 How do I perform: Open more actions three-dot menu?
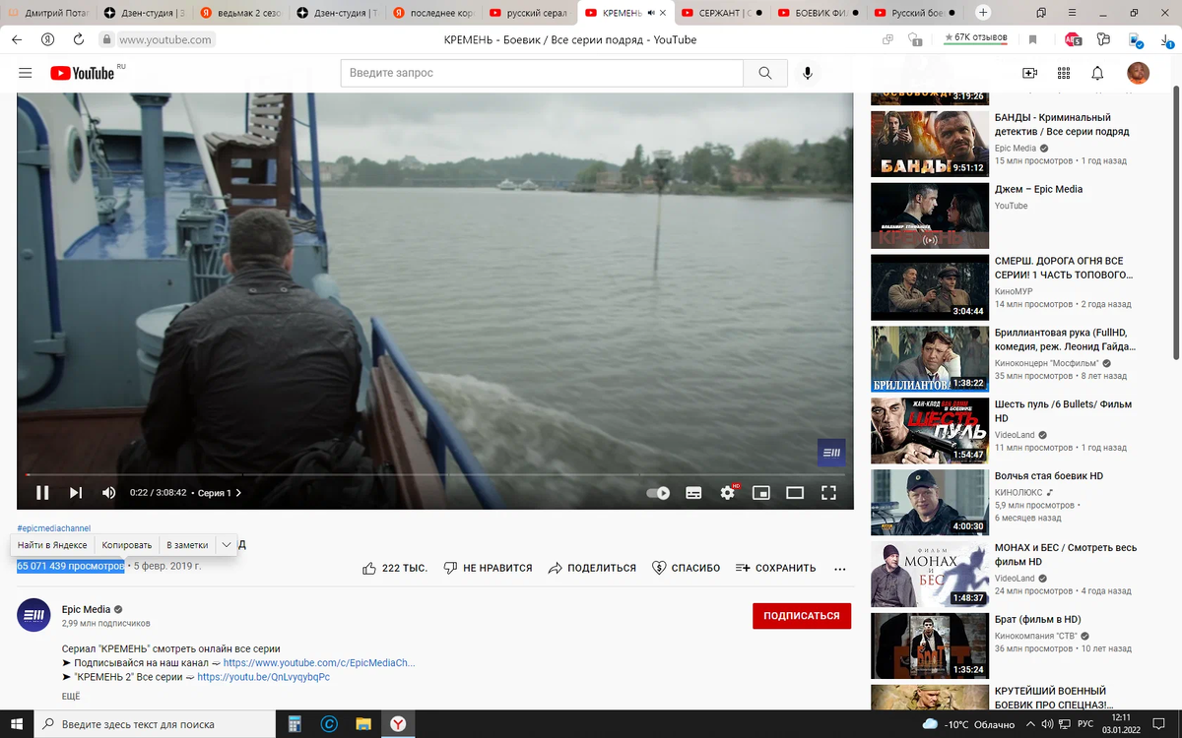[840, 568]
